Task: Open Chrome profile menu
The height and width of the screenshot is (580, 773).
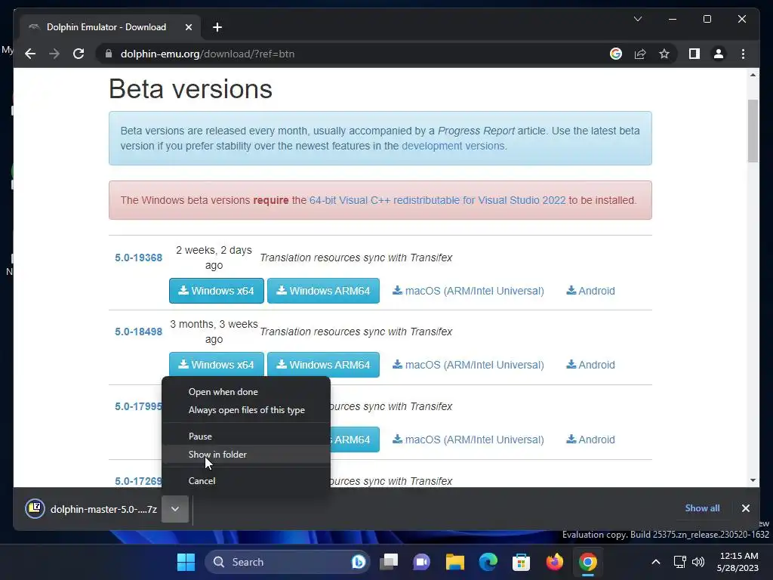Action: pyautogui.click(x=719, y=54)
